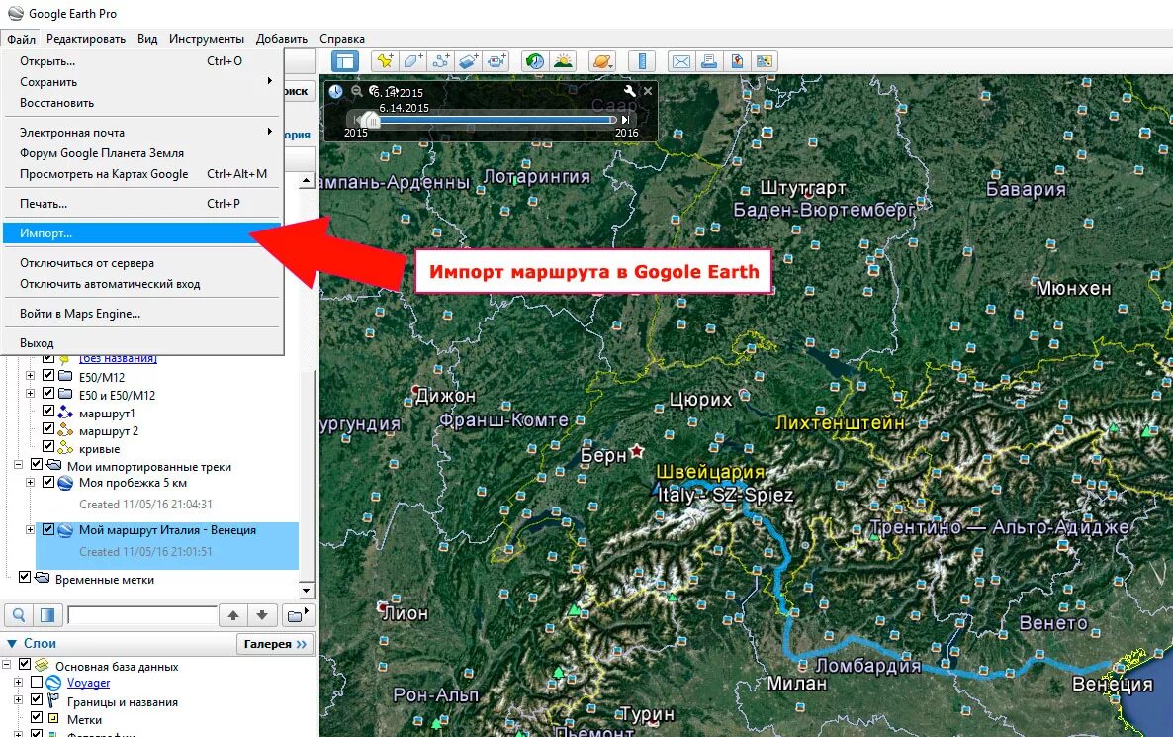Add a placemark with yellow pushpin icon
The width and height of the screenshot is (1173, 737).
[385, 61]
